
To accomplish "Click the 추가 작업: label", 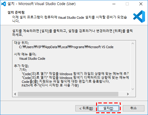I will pos(21,66).
